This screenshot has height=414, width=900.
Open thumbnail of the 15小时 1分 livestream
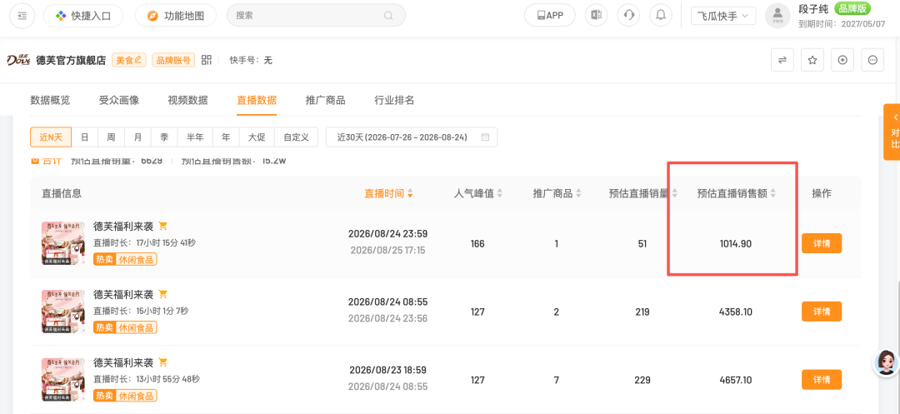coord(63,312)
